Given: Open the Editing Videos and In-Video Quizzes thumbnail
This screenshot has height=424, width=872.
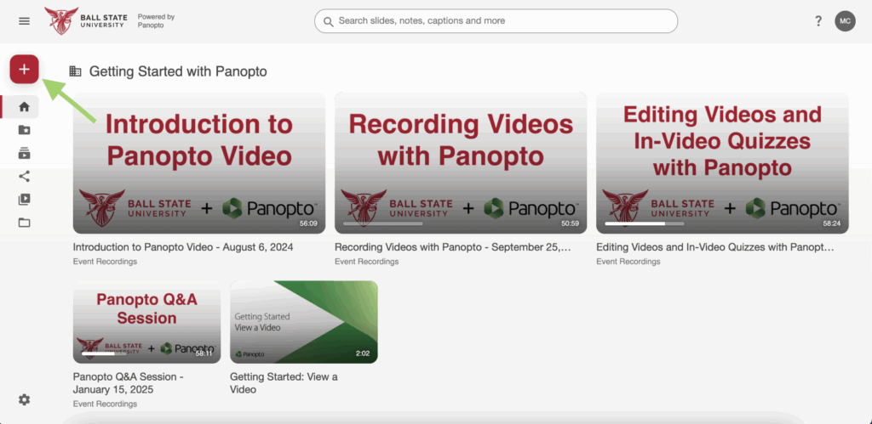Looking at the screenshot, I should tap(722, 163).
